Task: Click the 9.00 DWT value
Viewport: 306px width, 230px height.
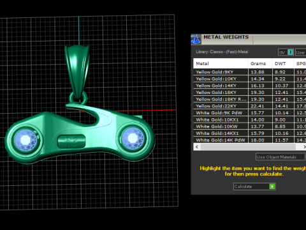Action: pos(280,119)
